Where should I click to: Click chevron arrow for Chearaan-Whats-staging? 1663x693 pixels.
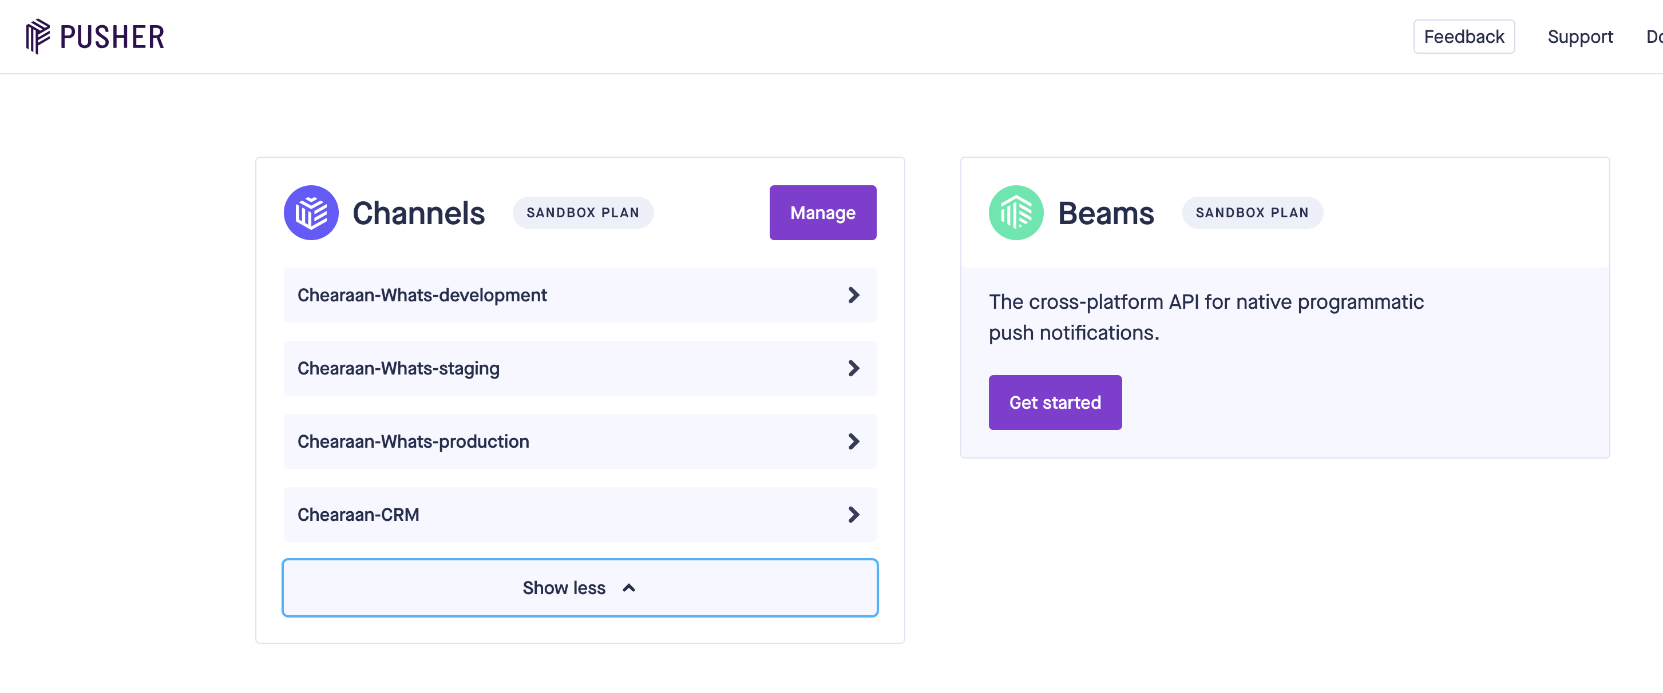[x=853, y=368]
